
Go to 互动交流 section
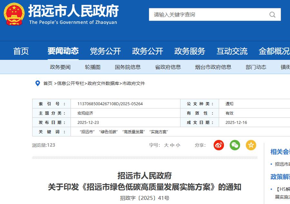coord(232,51)
